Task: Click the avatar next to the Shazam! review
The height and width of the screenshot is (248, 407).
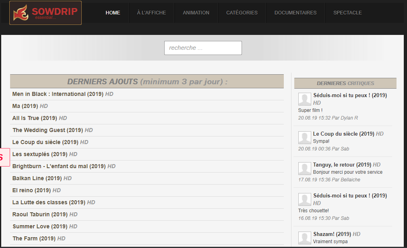Action: (304, 238)
